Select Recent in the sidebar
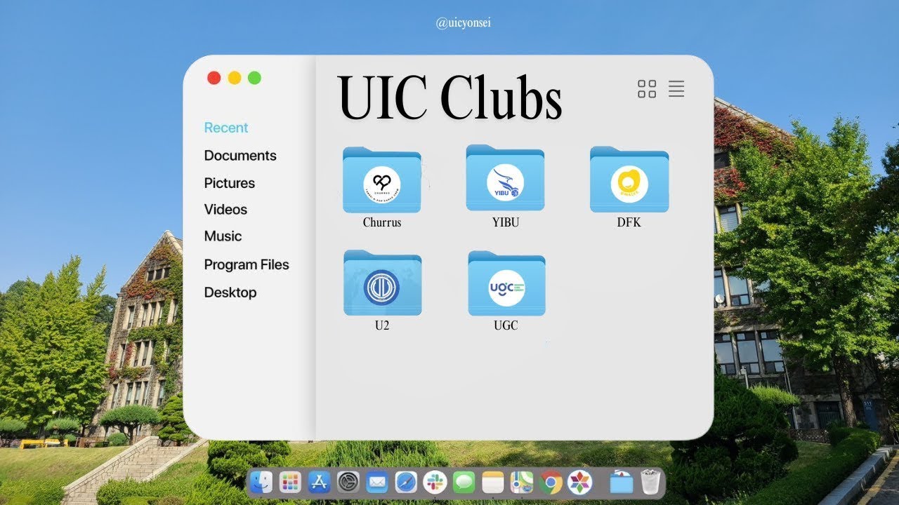The width and height of the screenshot is (899, 505). coord(226,128)
